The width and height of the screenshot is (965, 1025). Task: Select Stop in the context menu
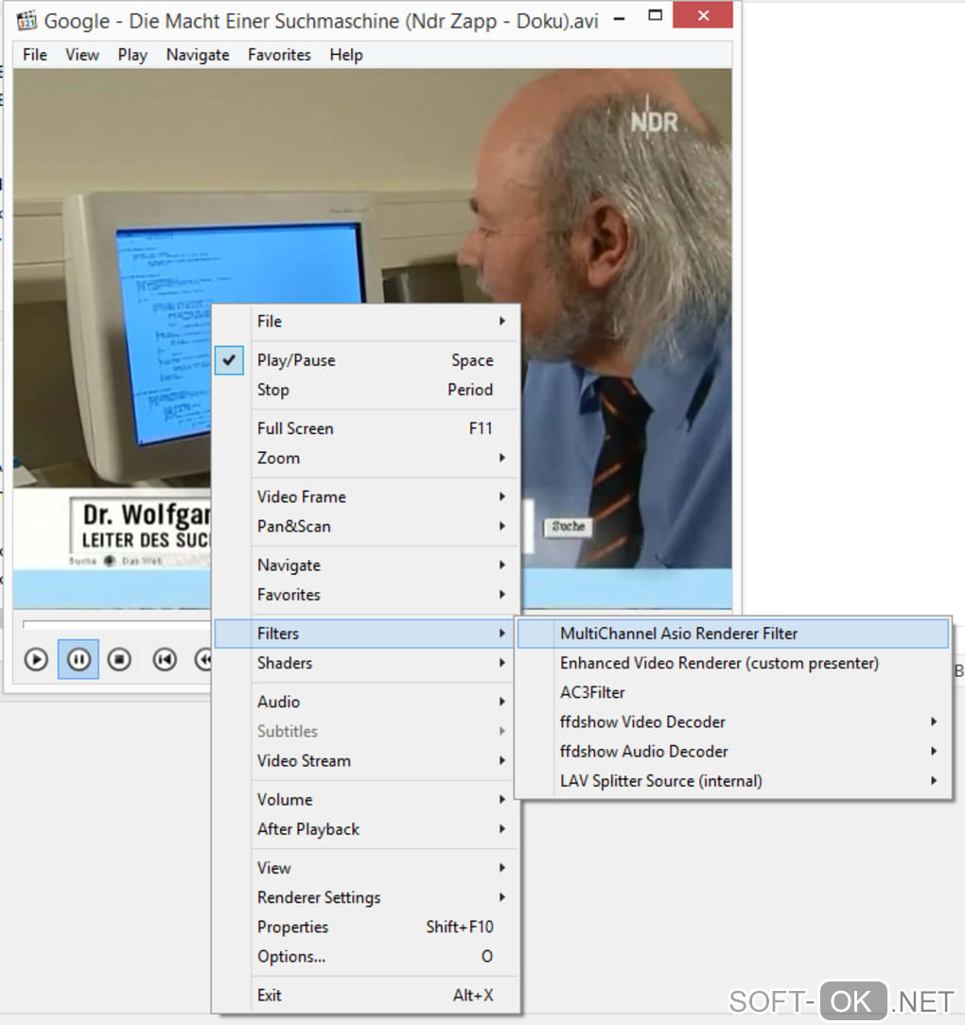click(366, 390)
